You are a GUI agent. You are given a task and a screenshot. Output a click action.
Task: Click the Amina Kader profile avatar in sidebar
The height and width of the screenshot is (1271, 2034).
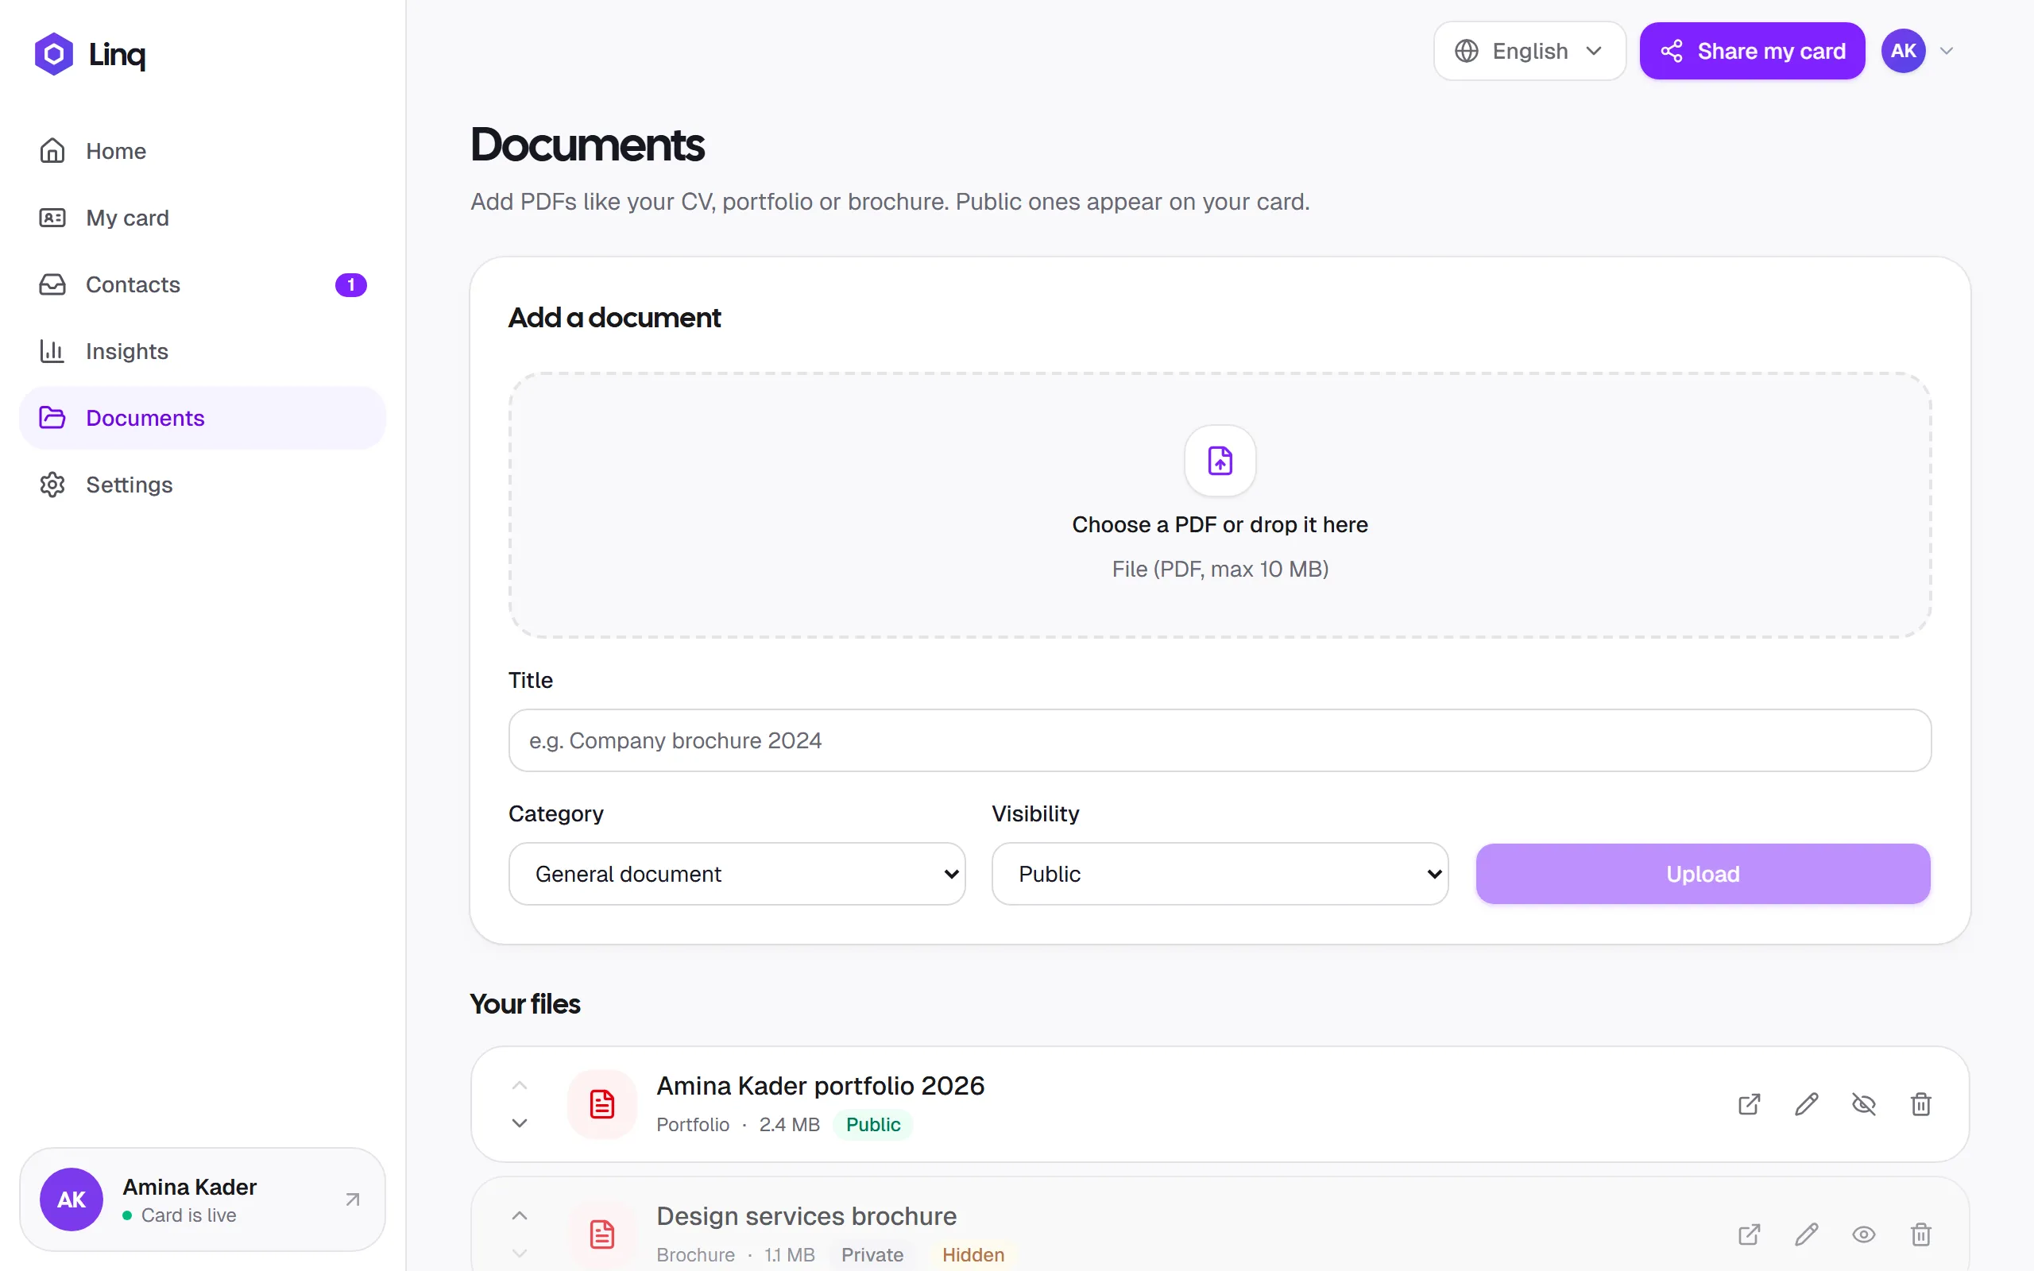72,1200
